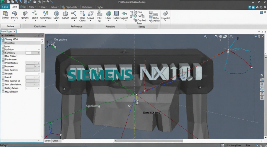Switch to the Ramce bottom tab

[55, 141]
